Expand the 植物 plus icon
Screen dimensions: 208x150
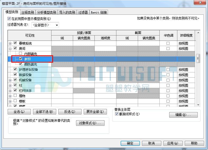point(10,96)
